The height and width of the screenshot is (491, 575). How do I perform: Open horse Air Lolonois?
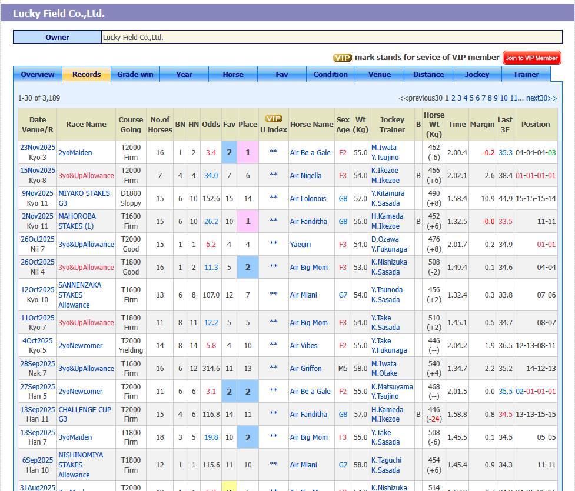pyautogui.click(x=308, y=199)
